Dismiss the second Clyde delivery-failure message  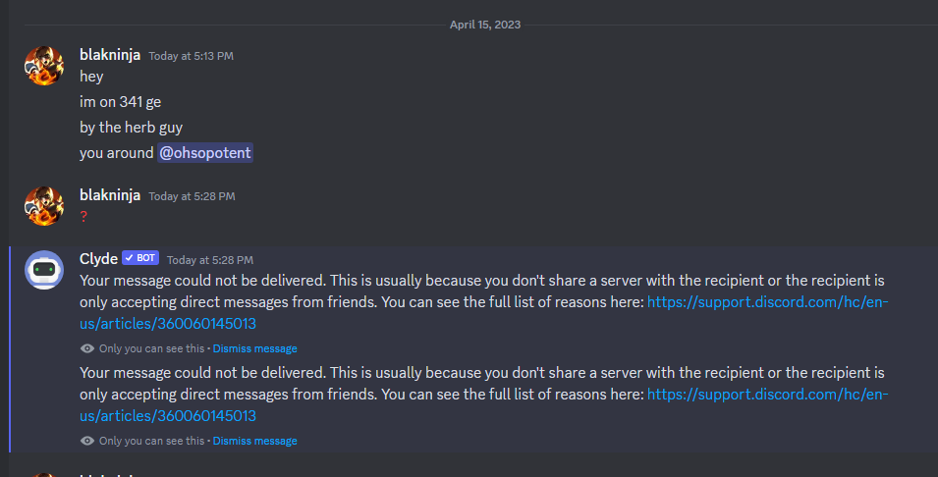tap(254, 441)
